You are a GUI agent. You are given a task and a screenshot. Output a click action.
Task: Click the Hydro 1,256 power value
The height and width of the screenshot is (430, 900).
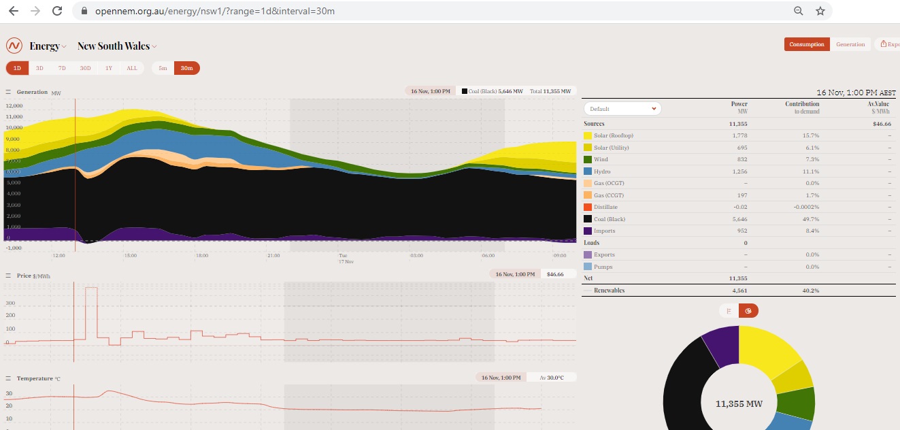pyautogui.click(x=740, y=171)
